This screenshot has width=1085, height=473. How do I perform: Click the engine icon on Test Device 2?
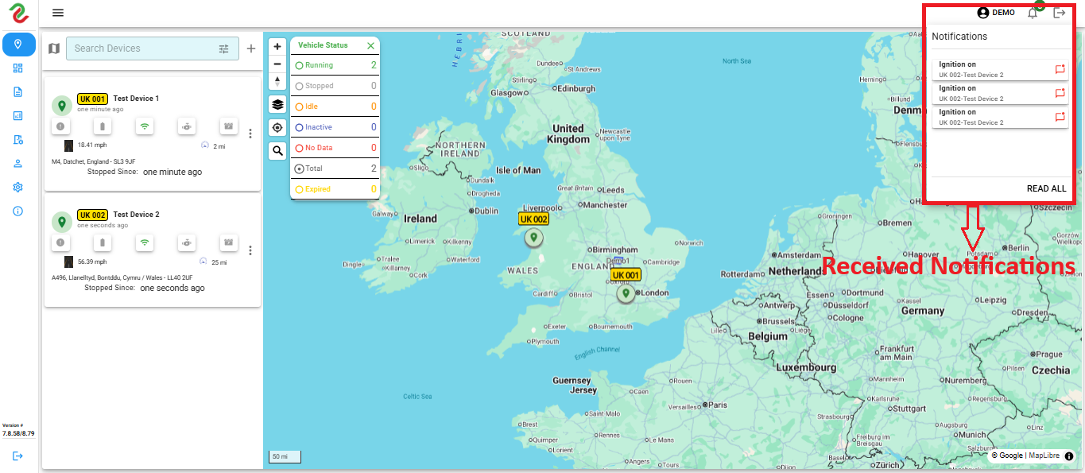point(186,242)
